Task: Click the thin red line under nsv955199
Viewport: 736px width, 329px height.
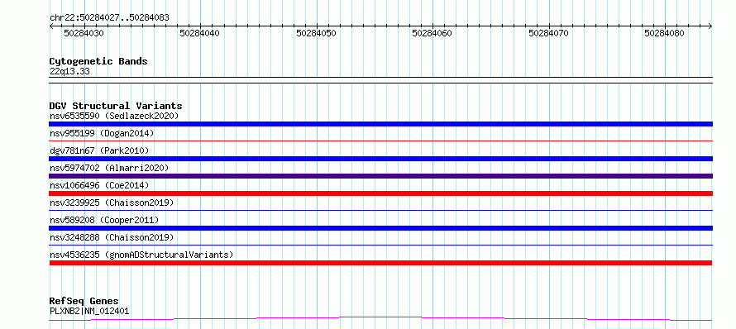Action: click(x=380, y=141)
